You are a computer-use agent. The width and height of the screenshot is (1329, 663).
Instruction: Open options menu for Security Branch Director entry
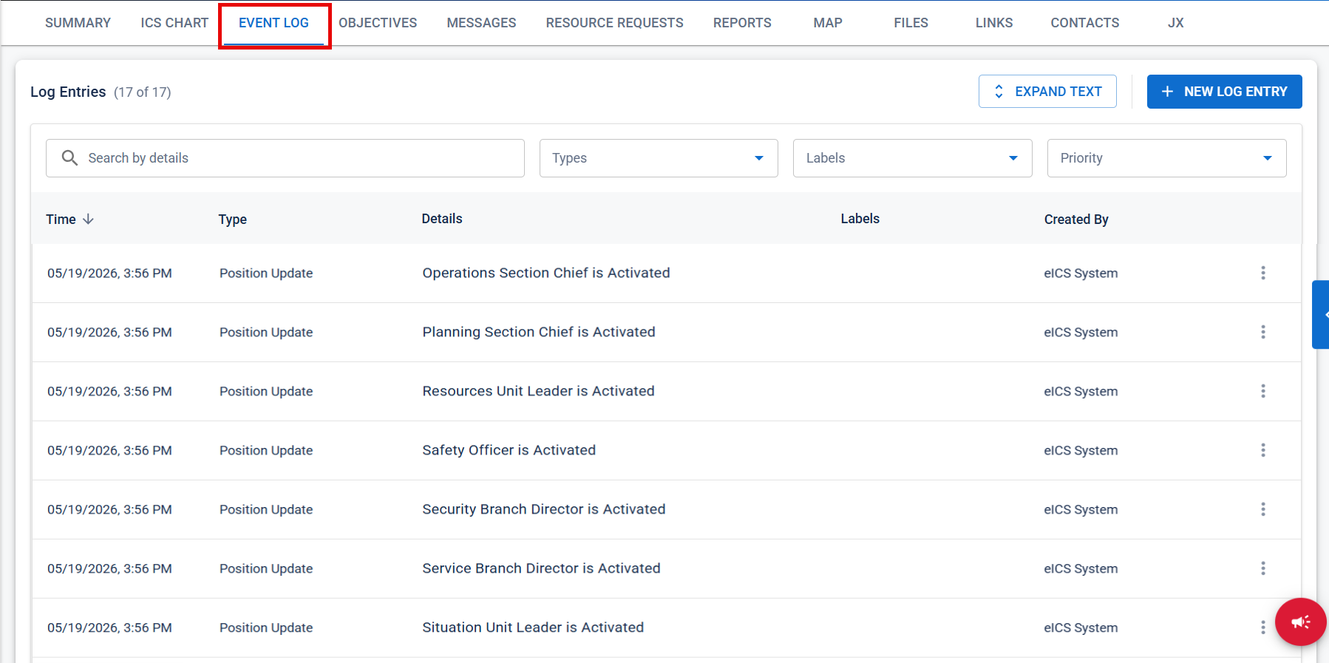coord(1262,509)
